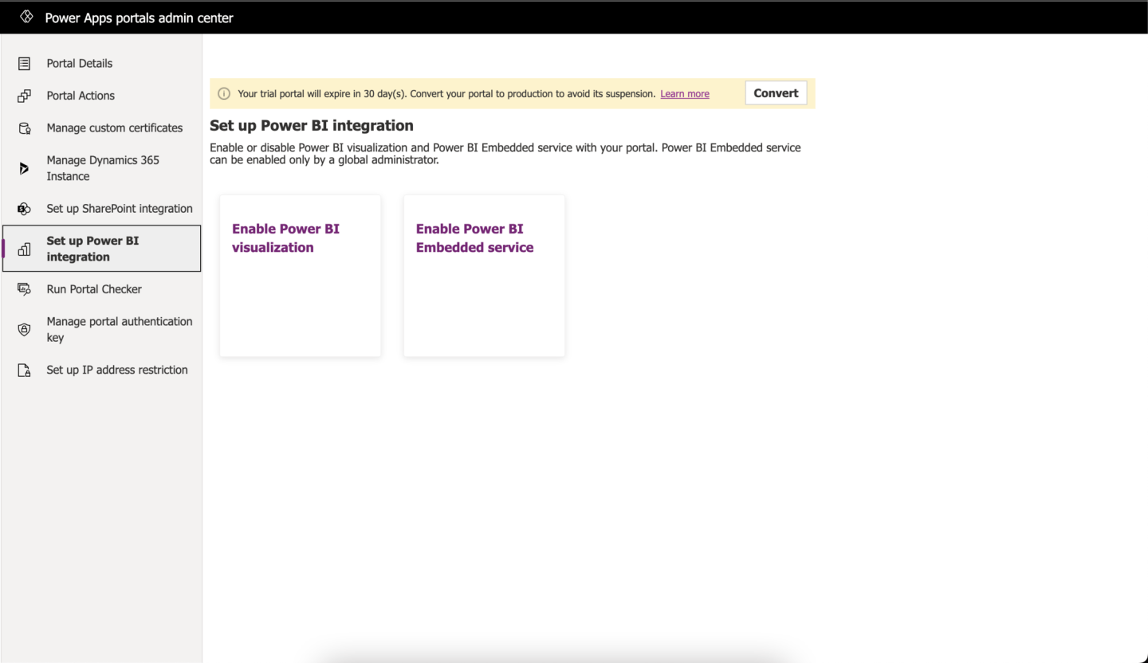Click the Portal Details document icon

pyautogui.click(x=24, y=64)
